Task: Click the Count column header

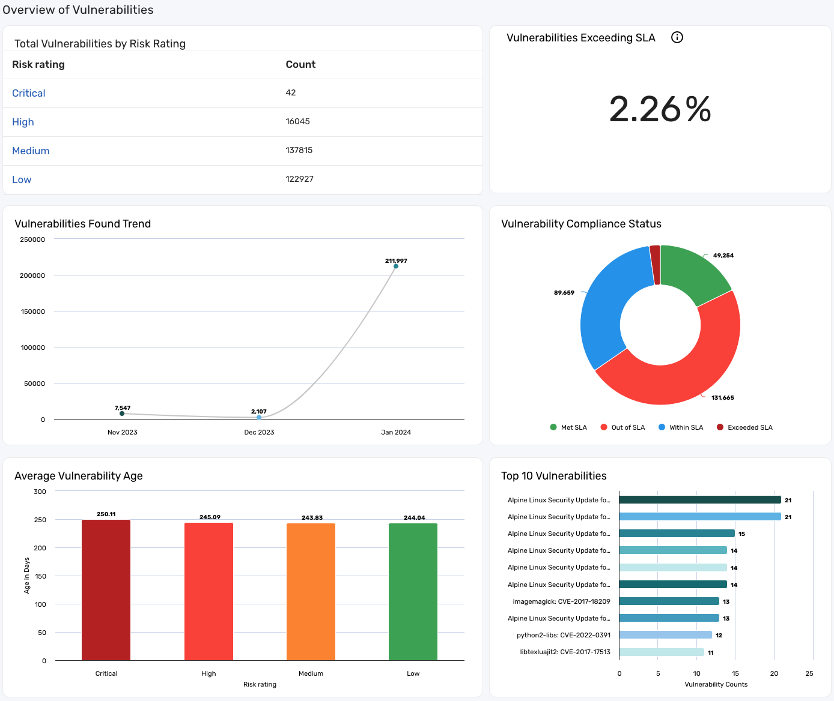Action: [300, 64]
